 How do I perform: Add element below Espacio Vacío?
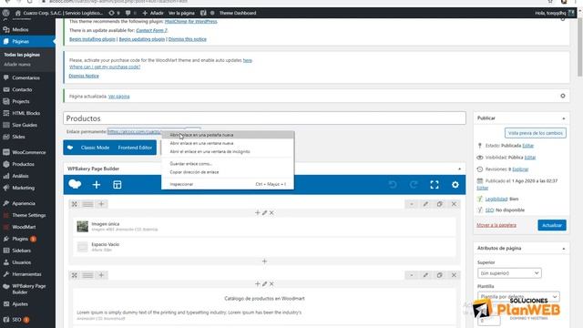[x=264, y=261]
